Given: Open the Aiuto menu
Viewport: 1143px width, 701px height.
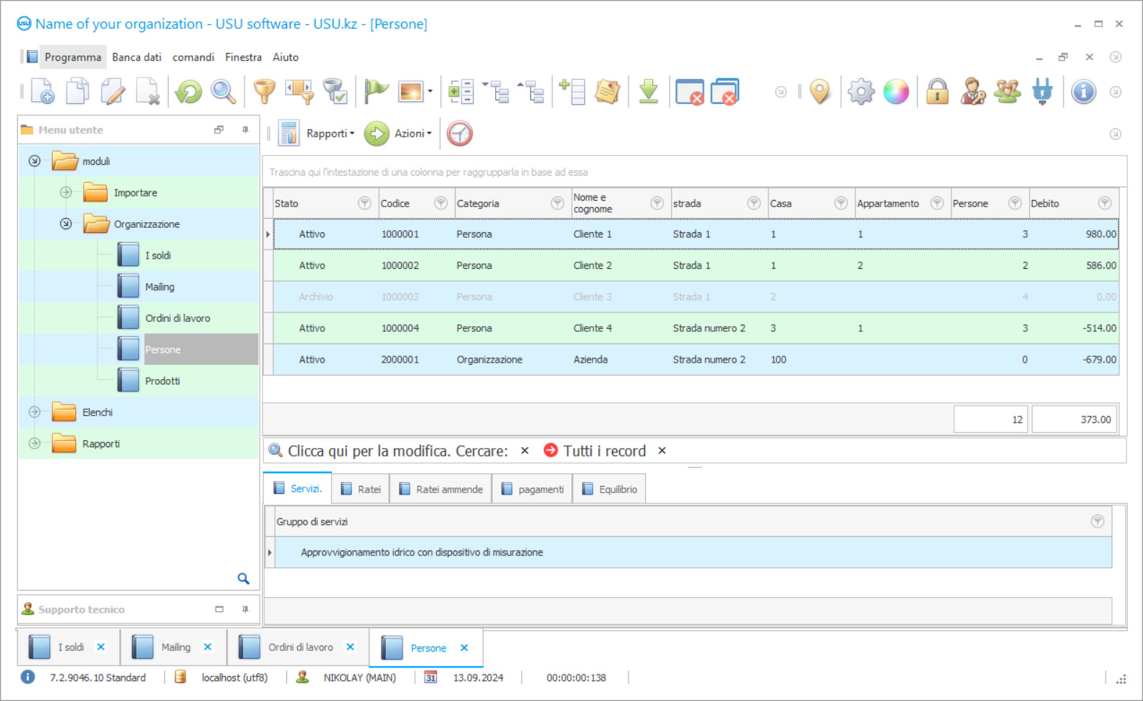Looking at the screenshot, I should pyautogui.click(x=286, y=57).
